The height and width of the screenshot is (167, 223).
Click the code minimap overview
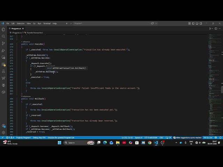pos(215,85)
